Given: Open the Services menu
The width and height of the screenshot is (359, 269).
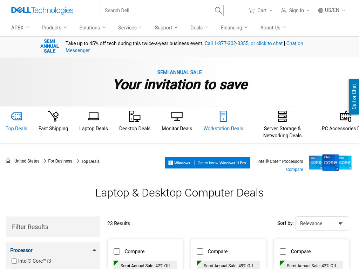Looking at the screenshot, I should coord(130,28).
